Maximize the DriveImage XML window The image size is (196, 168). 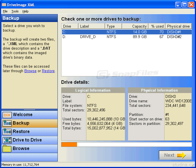coord(185,5)
